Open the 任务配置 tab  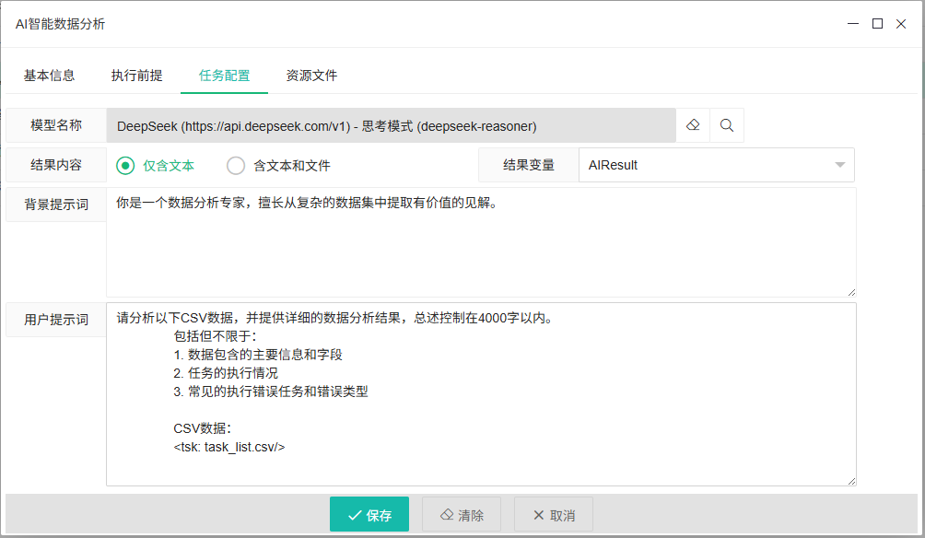coord(224,76)
